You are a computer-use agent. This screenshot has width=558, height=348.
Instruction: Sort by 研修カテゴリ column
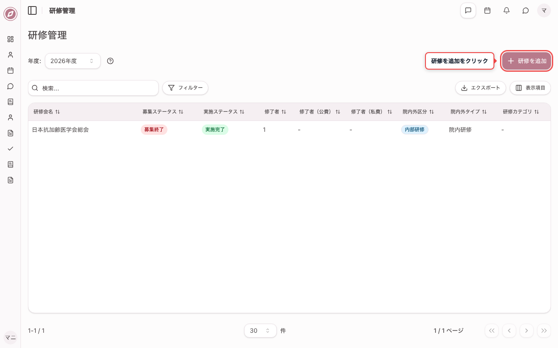click(521, 112)
